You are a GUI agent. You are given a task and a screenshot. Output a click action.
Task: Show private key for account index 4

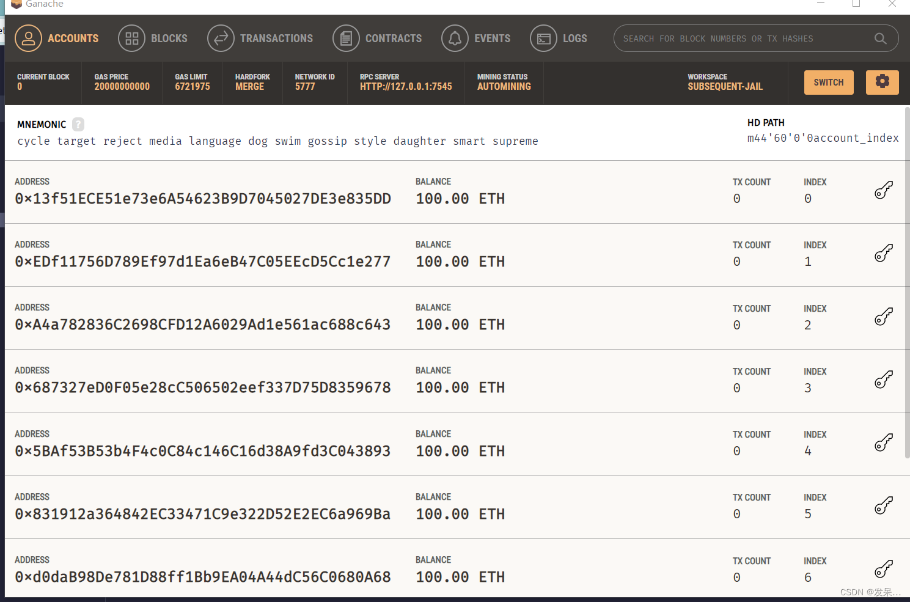[x=884, y=442]
